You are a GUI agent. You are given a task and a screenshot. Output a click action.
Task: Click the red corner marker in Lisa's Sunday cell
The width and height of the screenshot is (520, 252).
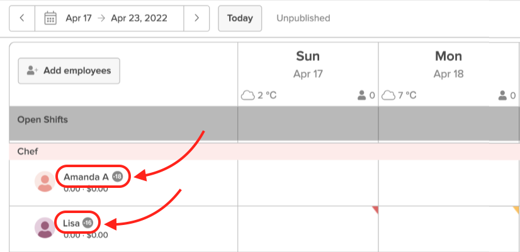375,209
